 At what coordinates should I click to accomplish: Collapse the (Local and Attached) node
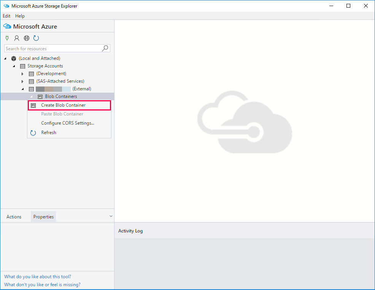tap(5, 58)
